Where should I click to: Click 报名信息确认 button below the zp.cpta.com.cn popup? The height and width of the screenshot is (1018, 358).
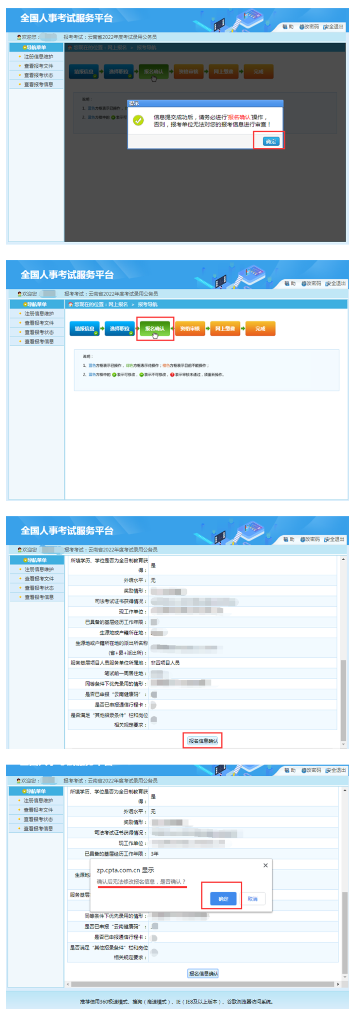tap(203, 973)
